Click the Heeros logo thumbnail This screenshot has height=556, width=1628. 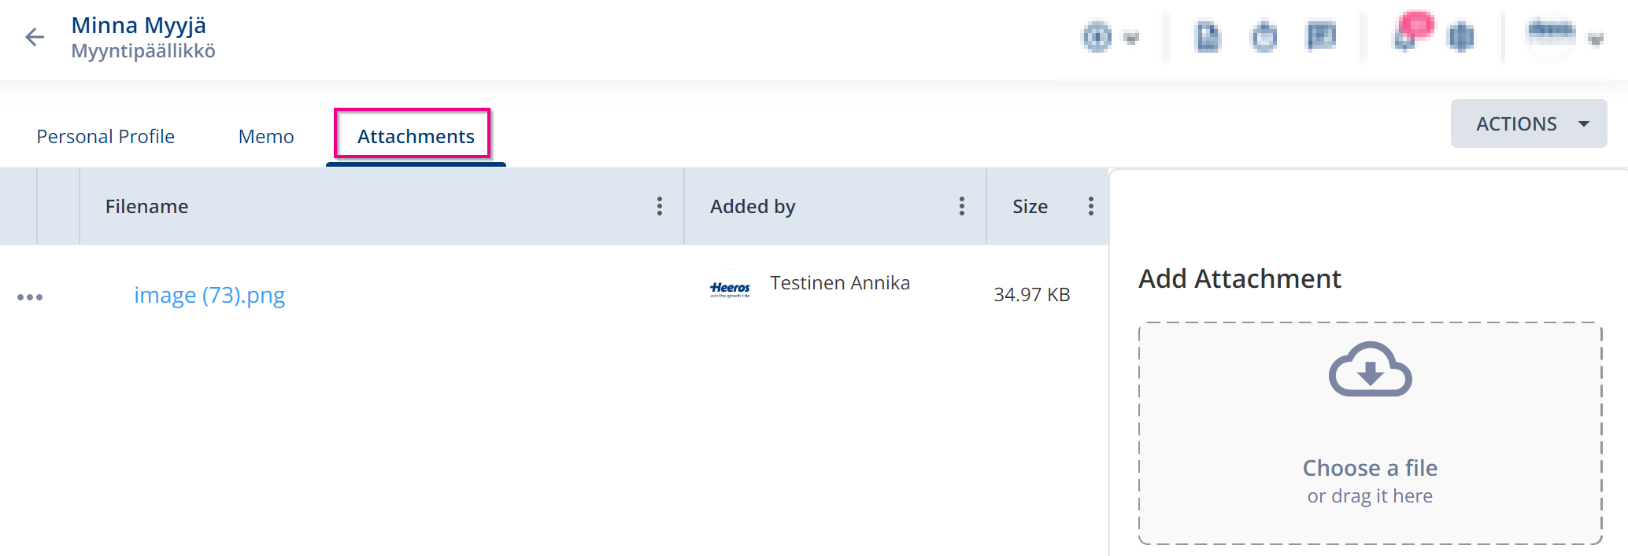tap(730, 289)
